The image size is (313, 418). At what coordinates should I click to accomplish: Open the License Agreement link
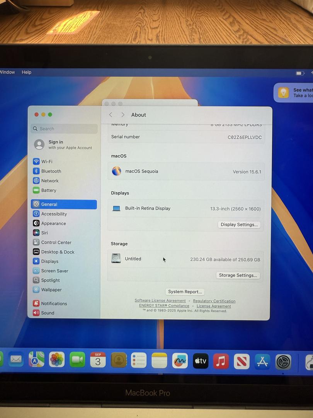coord(214,306)
